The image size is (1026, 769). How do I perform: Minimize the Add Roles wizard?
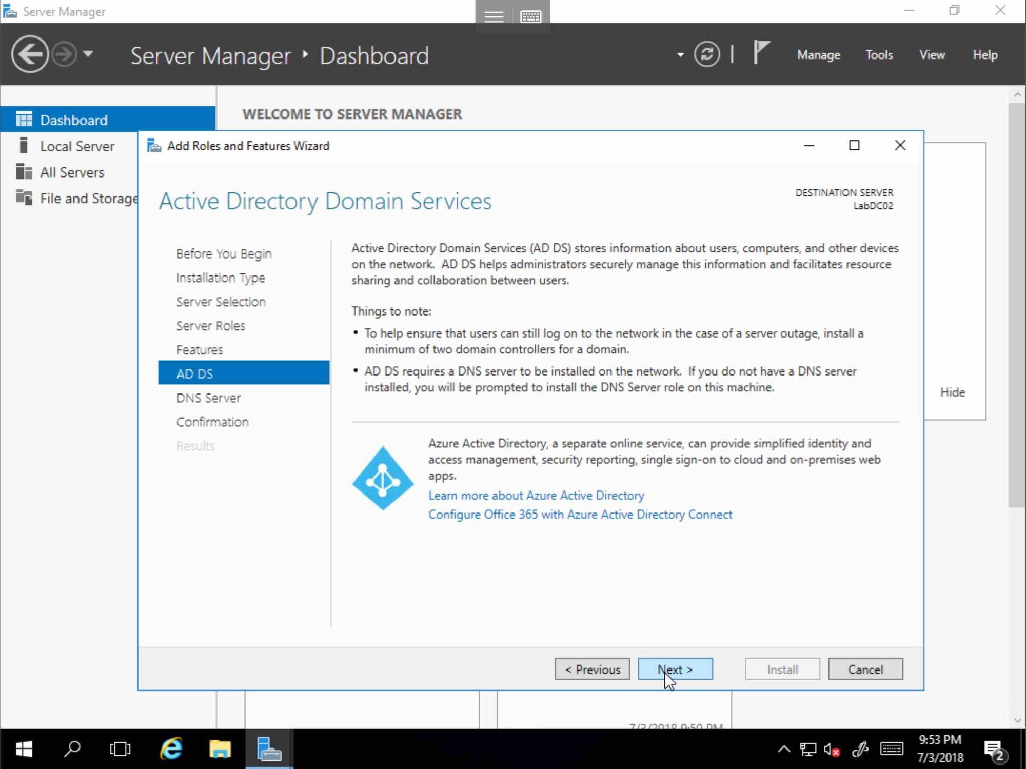click(809, 146)
